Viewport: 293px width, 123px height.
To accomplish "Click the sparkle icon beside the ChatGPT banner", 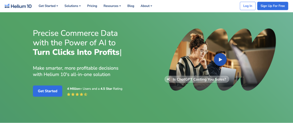I will pyautogui.click(x=169, y=79).
